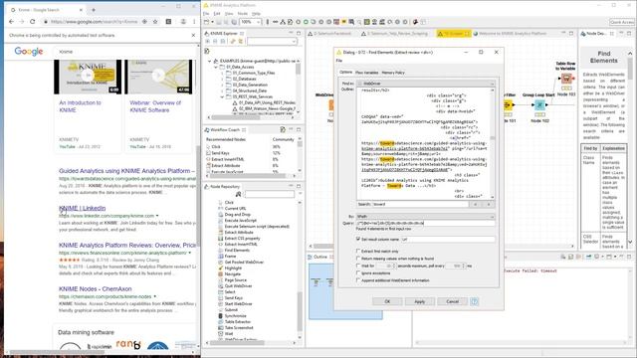Screen dimensions: 637x358
Task: Click the next search match arrow in dialog
Action: 489,204
